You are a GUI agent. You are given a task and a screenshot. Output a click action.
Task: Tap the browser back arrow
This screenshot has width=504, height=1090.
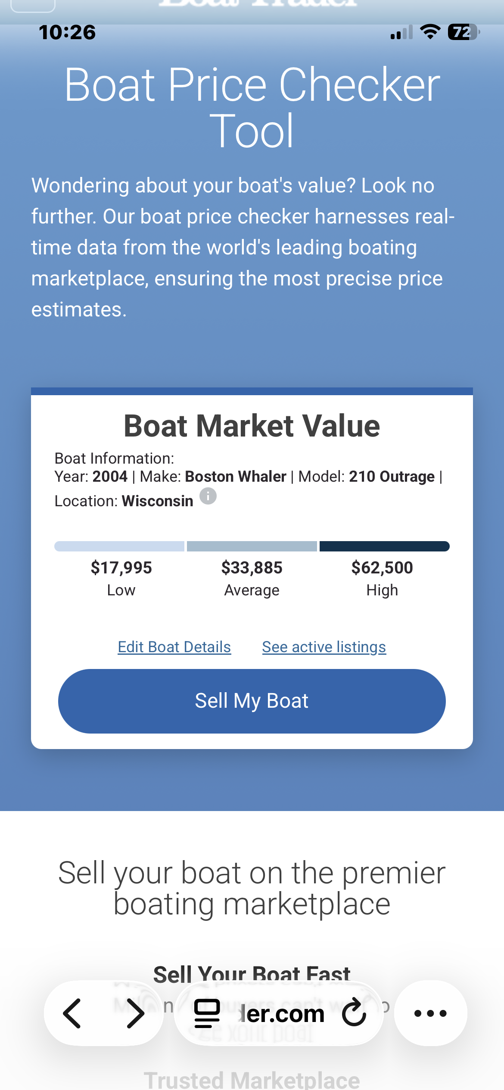click(72, 1013)
